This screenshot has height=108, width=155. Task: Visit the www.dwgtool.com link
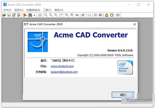(62, 66)
